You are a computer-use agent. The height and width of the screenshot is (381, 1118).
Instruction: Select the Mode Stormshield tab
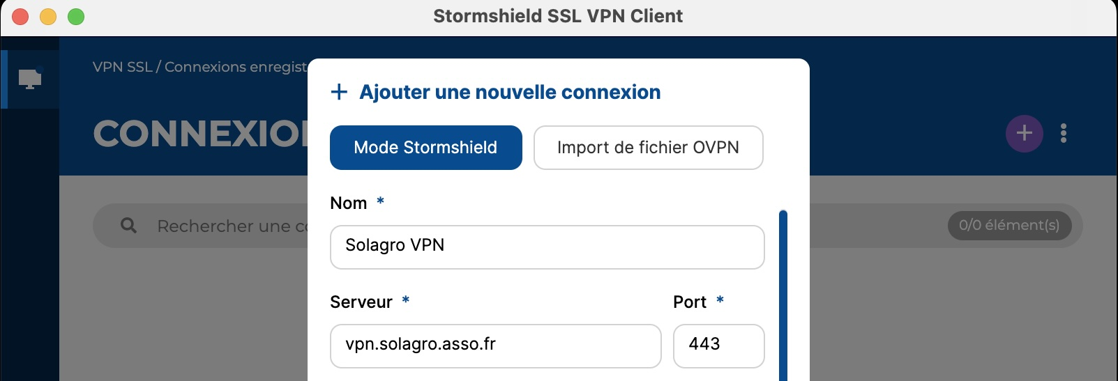pyautogui.click(x=425, y=148)
